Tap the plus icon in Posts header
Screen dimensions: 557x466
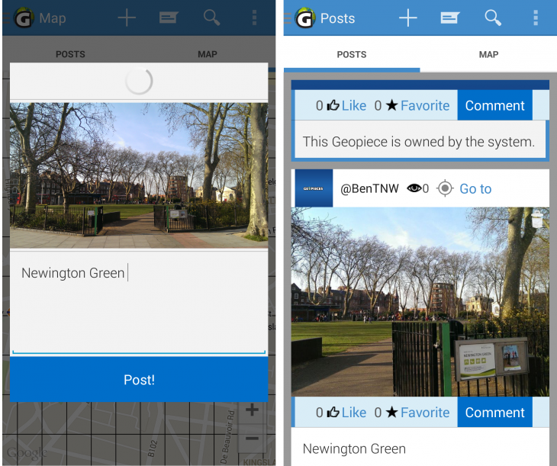[x=408, y=18]
